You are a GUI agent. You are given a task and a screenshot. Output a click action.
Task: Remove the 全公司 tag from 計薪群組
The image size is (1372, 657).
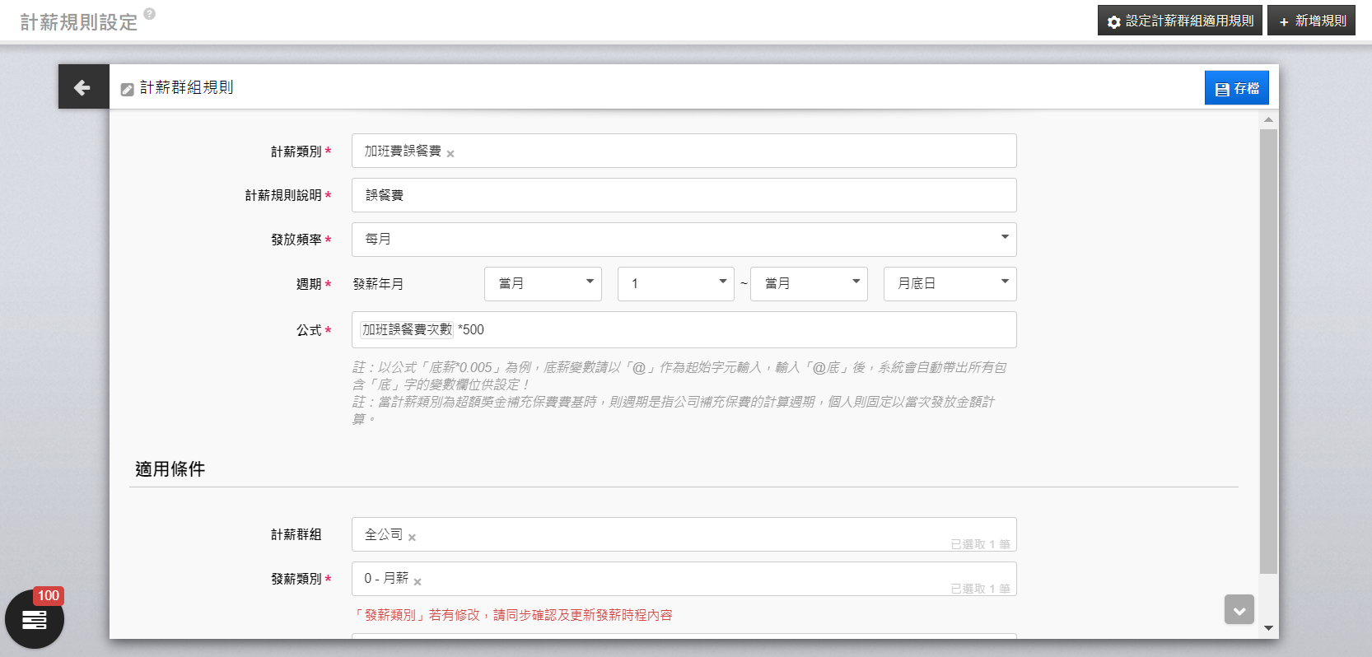coord(412,538)
